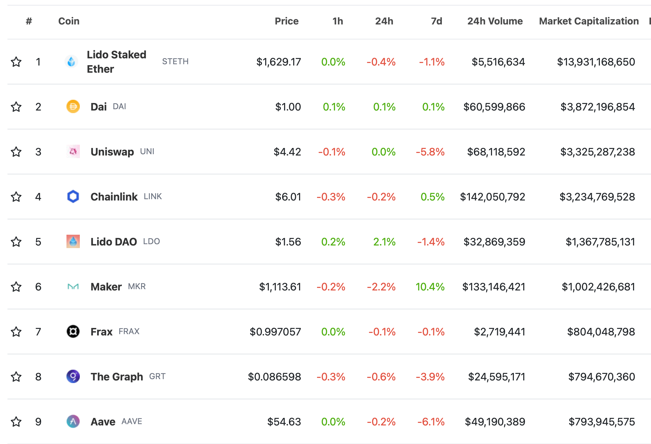Image resolution: width=651 pixels, height=444 pixels.
Task: Sort by 24h Volume column header
Action: [x=495, y=21]
